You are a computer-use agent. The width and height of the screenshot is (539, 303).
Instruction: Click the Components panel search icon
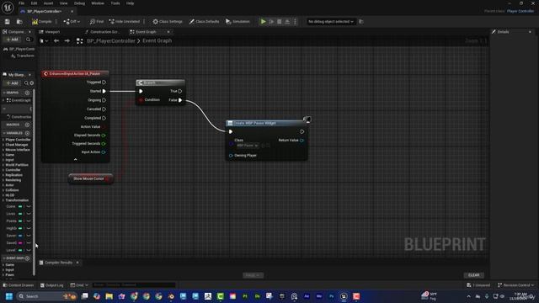pyautogui.click(x=29, y=40)
